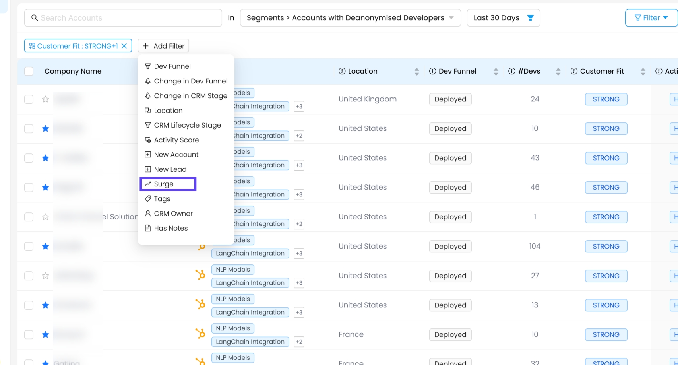This screenshot has height=365, width=678.
Task: Click the +3 tags badge in first row
Action: tap(299, 106)
